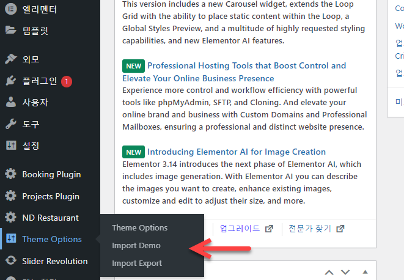Click the gear icon beside ND Restaurant

pyautogui.click(x=10, y=218)
